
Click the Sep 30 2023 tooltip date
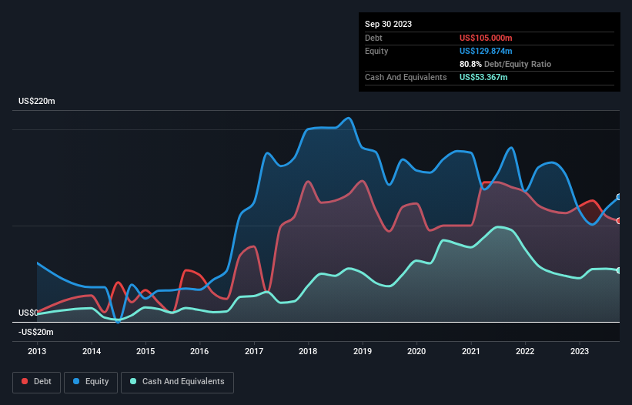pos(388,24)
